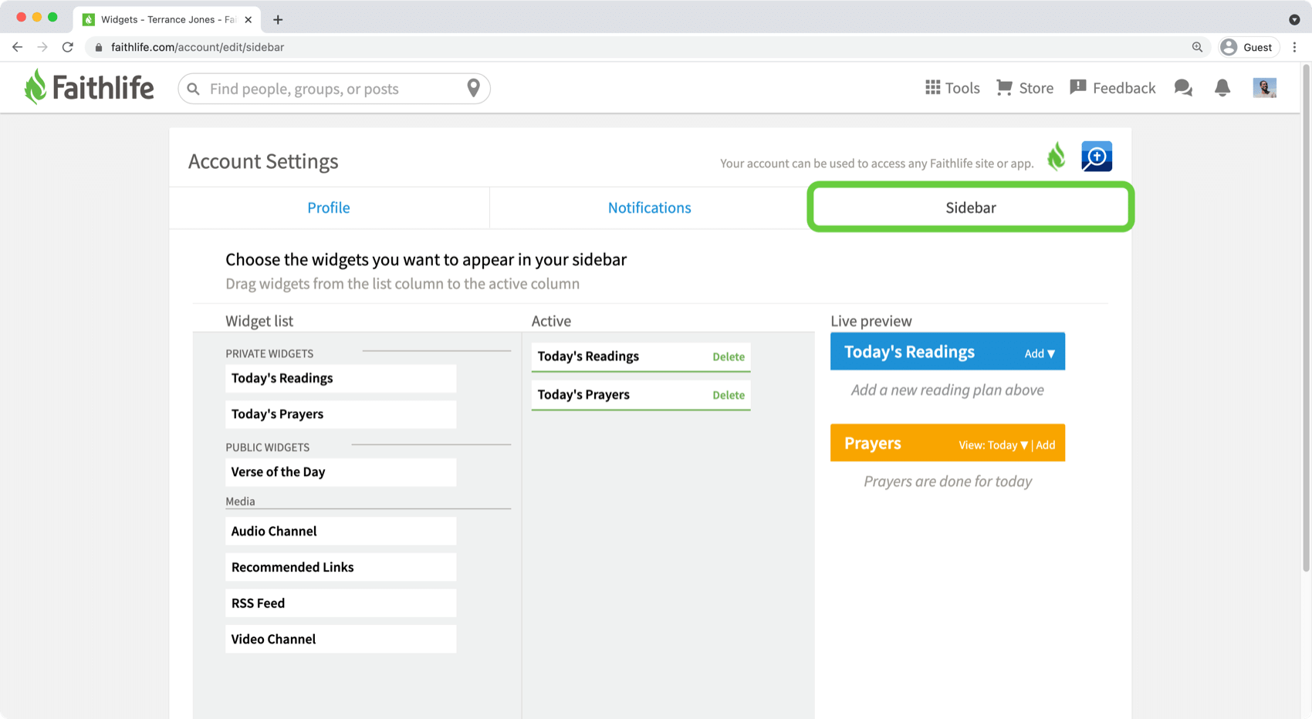The width and height of the screenshot is (1312, 719).
Task: Switch to the Notifications tab
Action: [649, 208]
